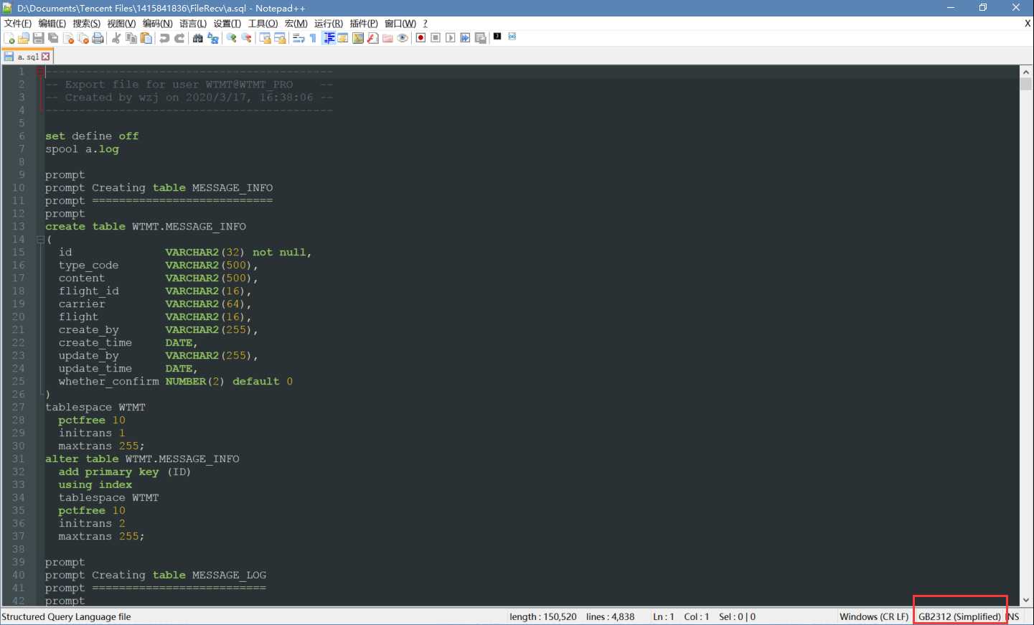Screen dimensions: 1034x625
Task: Play back the recorded macro
Action: point(450,38)
